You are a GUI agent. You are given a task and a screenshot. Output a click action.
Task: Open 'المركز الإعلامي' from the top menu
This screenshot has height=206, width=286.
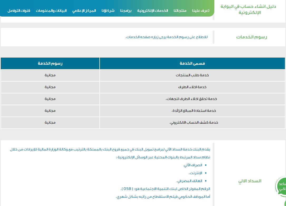tap(84, 11)
